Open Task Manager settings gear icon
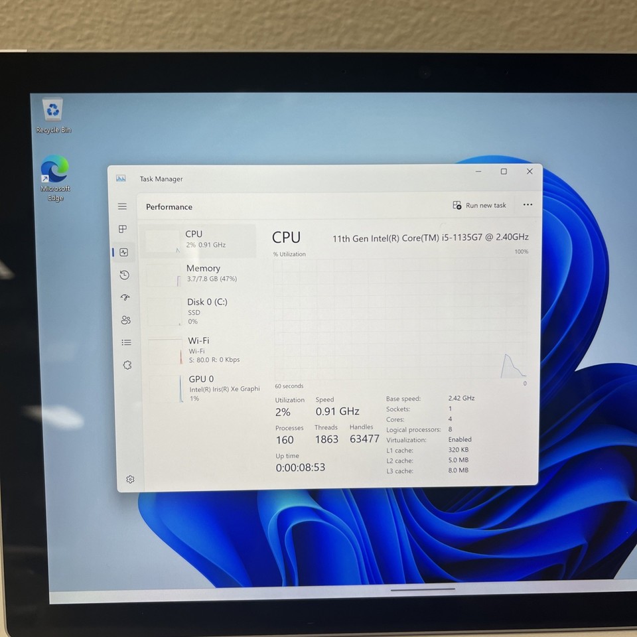The width and height of the screenshot is (637, 637). pyautogui.click(x=130, y=479)
